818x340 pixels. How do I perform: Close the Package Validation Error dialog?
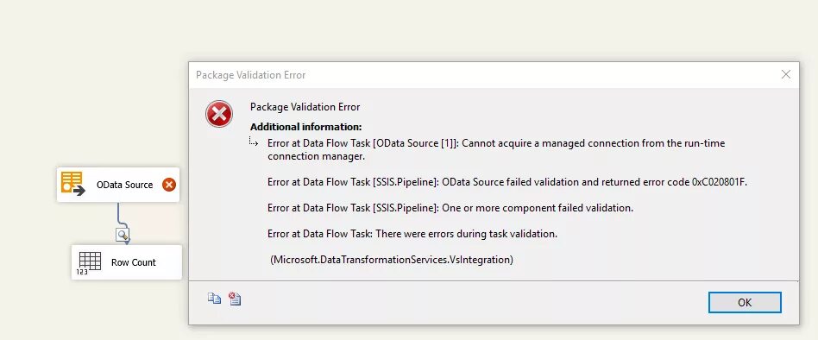786,74
